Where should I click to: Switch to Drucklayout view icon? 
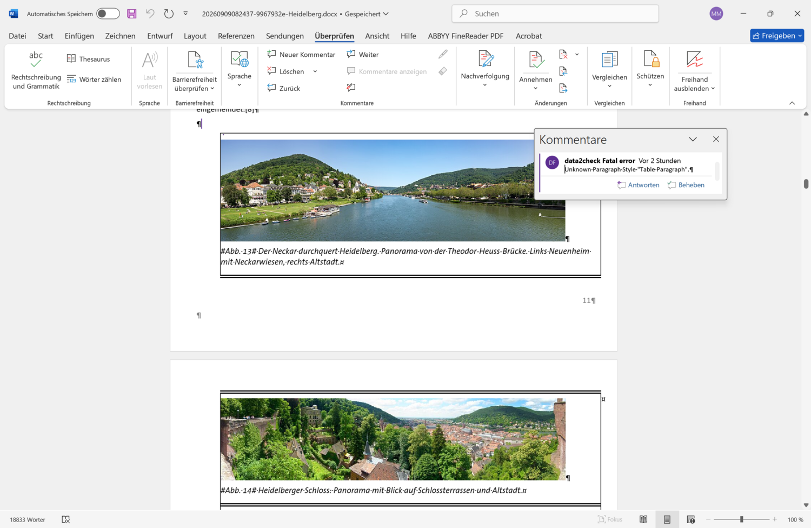(667, 519)
